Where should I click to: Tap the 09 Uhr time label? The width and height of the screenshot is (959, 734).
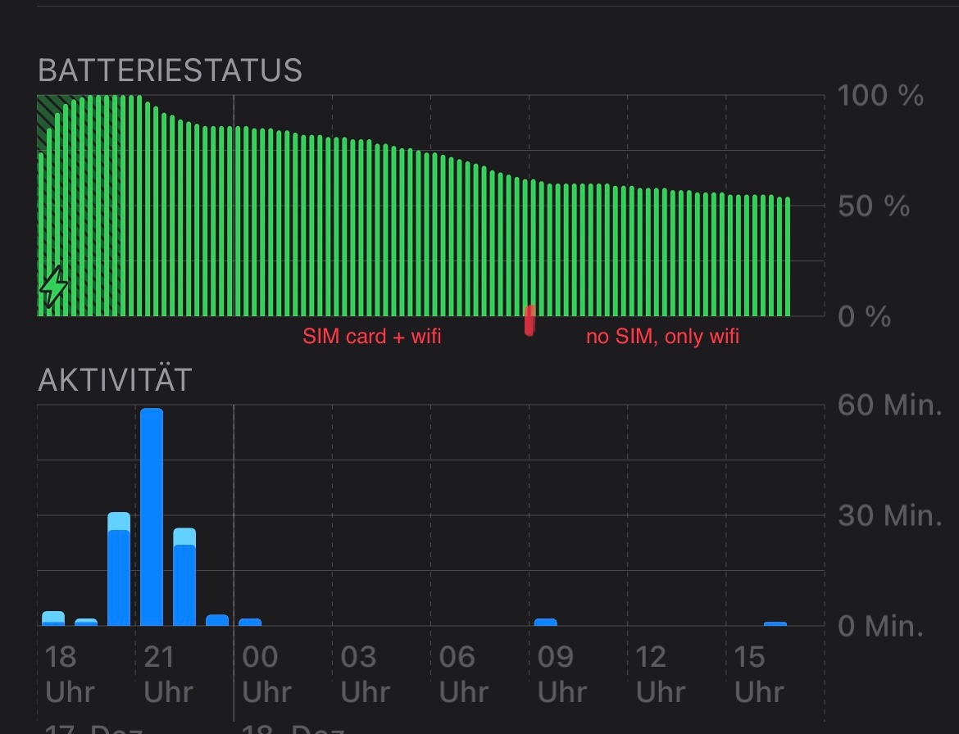click(x=561, y=675)
